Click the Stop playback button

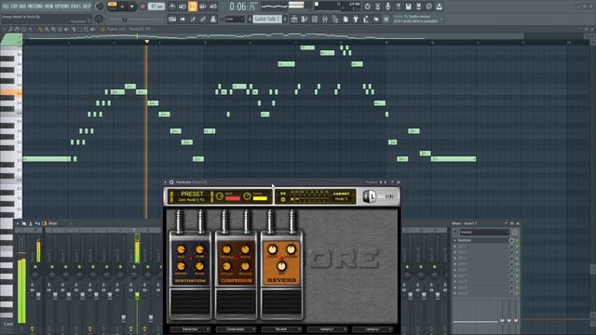click(132, 7)
